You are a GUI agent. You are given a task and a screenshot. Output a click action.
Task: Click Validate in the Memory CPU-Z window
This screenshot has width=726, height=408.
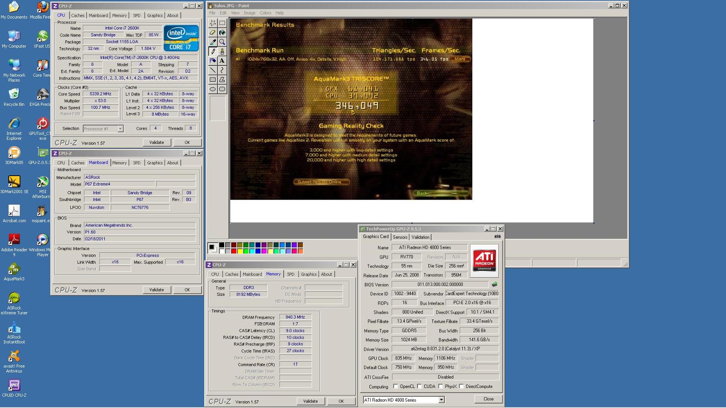[310, 401]
